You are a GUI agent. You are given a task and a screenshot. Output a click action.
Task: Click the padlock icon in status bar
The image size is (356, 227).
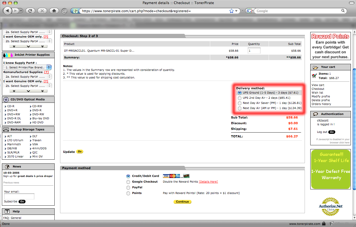[x=324, y=224]
